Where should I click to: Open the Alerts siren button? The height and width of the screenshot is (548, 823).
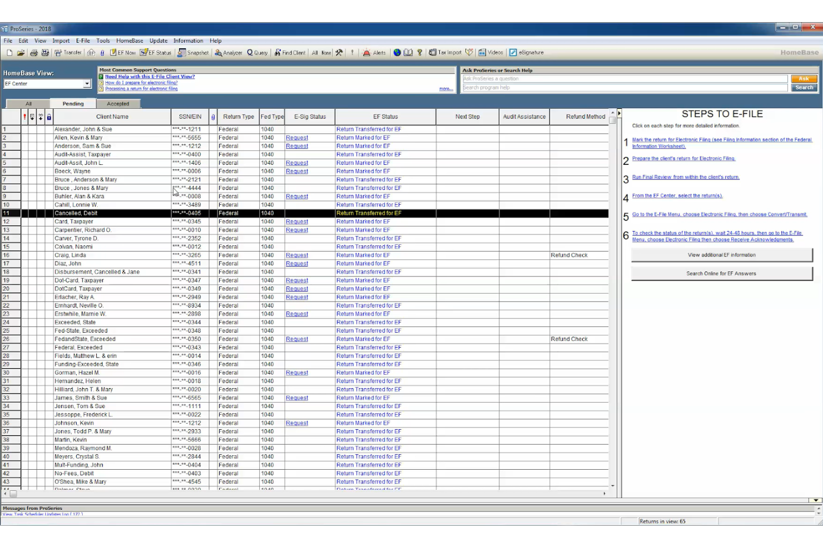(374, 53)
